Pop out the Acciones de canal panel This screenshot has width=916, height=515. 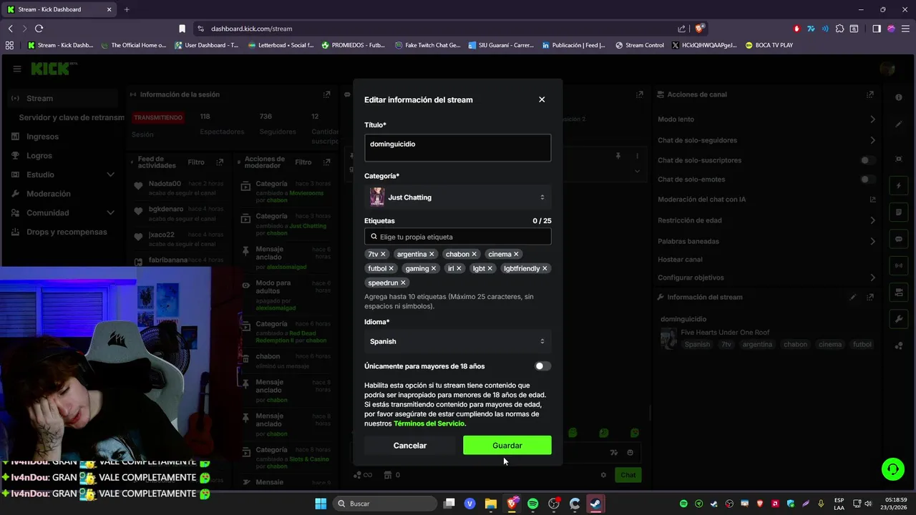(870, 94)
